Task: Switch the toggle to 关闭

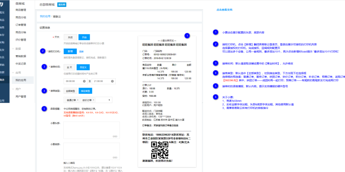Action: coord(70,37)
